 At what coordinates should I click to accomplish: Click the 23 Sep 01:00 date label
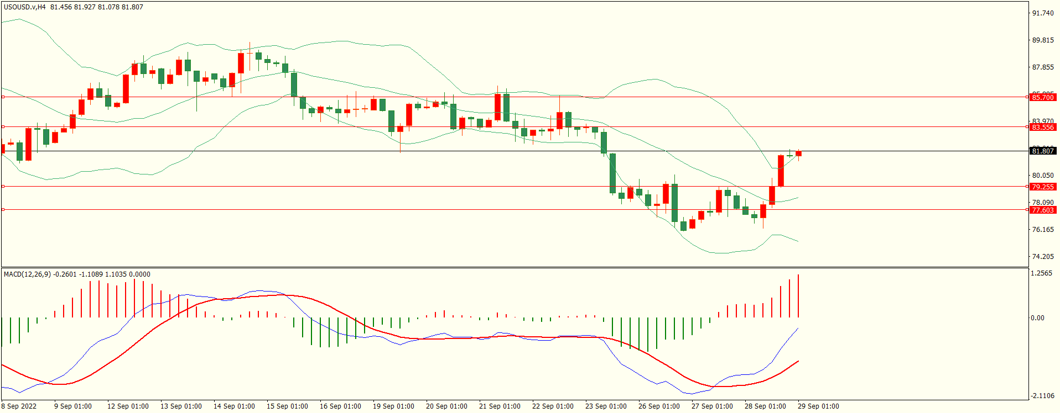[606, 406]
